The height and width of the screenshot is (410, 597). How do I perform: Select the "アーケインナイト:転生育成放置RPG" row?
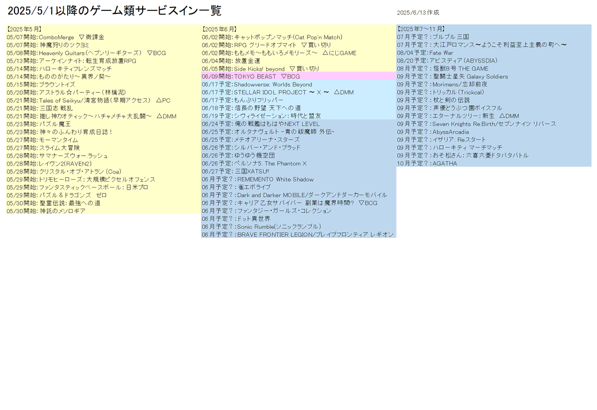click(x=103, y=61)
